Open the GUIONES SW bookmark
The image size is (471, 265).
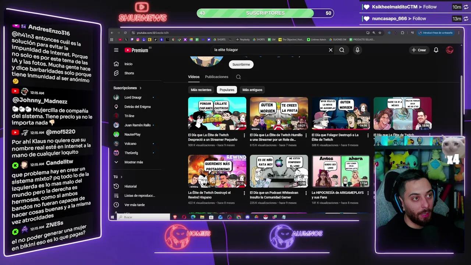(338, 39)
